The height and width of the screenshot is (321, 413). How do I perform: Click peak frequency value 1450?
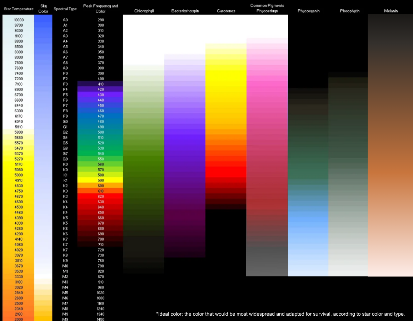click(101, 320)
